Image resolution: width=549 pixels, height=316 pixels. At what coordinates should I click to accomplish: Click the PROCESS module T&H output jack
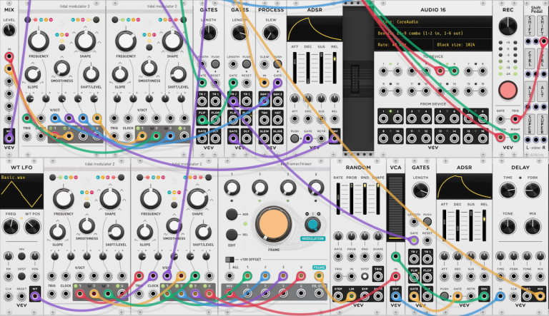(264, 120)
